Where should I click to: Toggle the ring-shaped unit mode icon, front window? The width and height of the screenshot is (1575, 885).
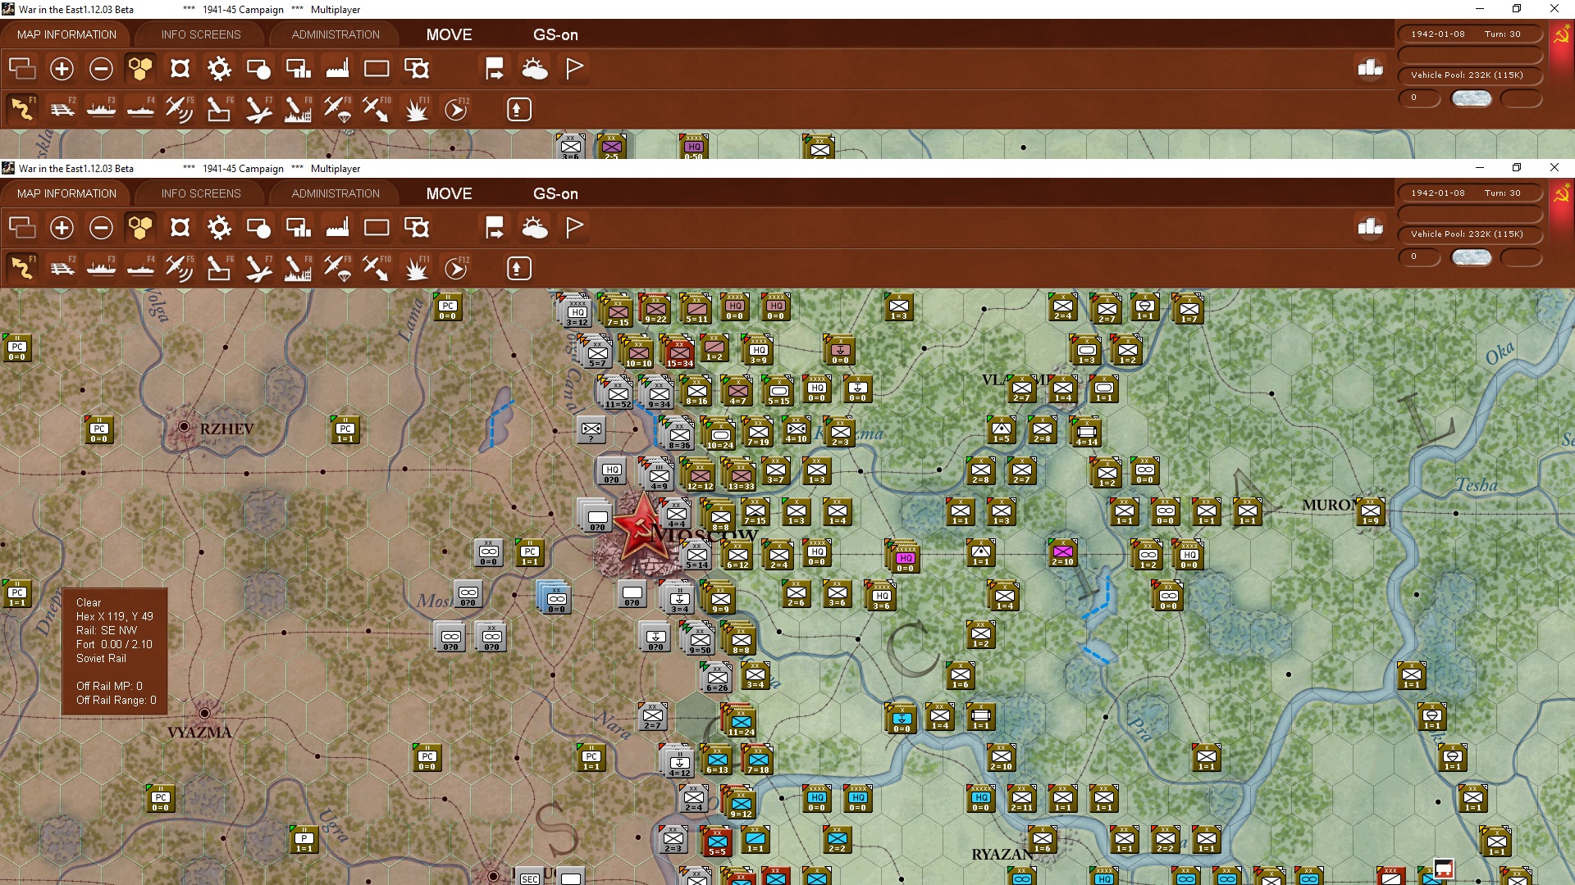[180, 228]
